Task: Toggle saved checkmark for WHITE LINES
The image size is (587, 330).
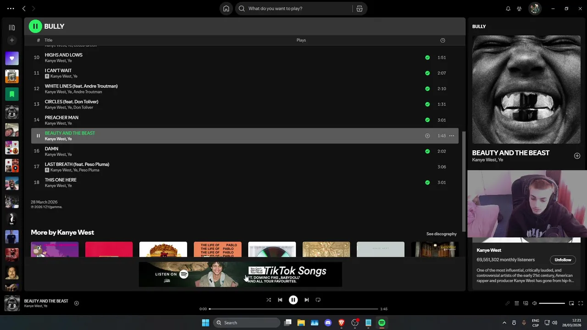Action: tap(427, 88)
